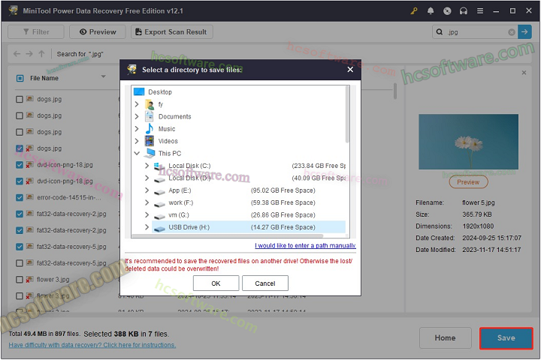Click the blue search arrow button

click(x=524, y=32)
